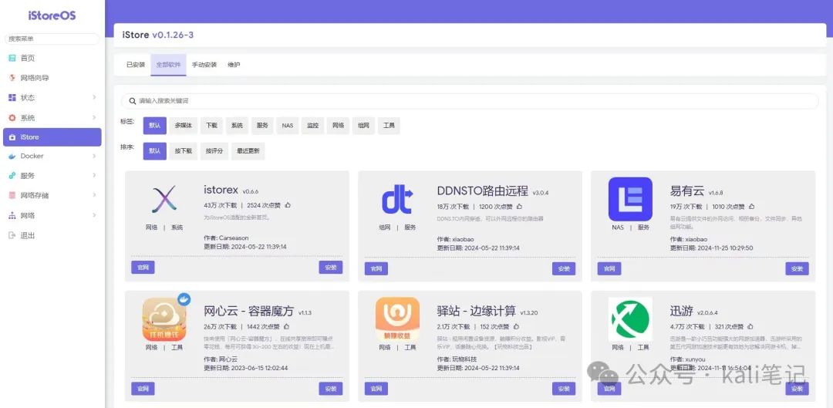Open 官网 for istorex
This screenshot has width=833, height=408.
[x=143, y=267]
